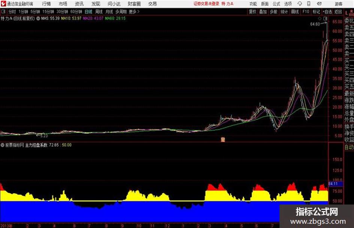Switch to the 分时 period tab
The height and width of the screenshot is (228, 354).
(12, 12)
